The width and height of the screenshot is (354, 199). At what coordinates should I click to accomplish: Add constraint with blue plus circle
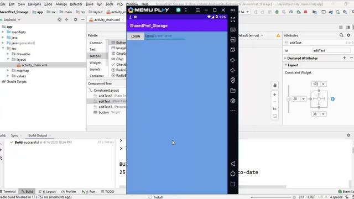pos(332,99)
